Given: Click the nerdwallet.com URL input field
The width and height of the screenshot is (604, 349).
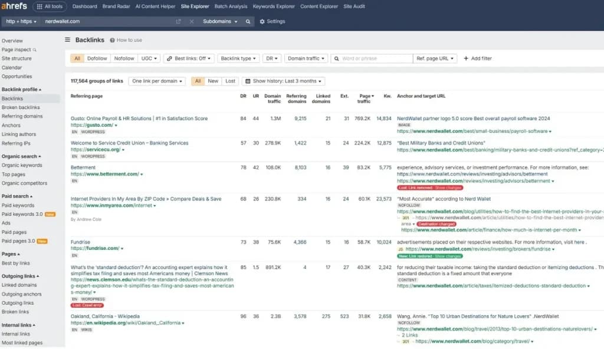Looking at the screenshot, I should 108,22.
